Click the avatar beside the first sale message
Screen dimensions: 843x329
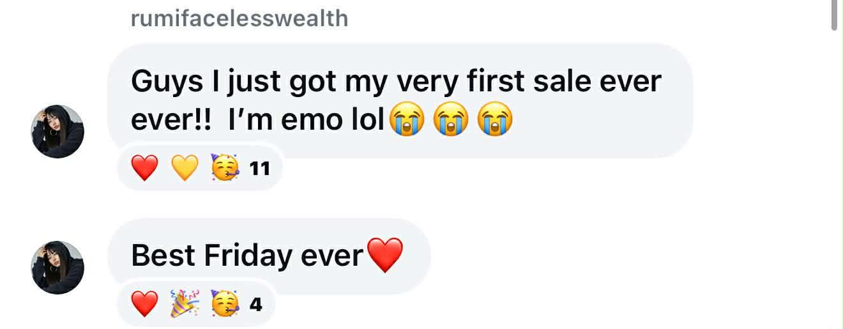point(57,131)
